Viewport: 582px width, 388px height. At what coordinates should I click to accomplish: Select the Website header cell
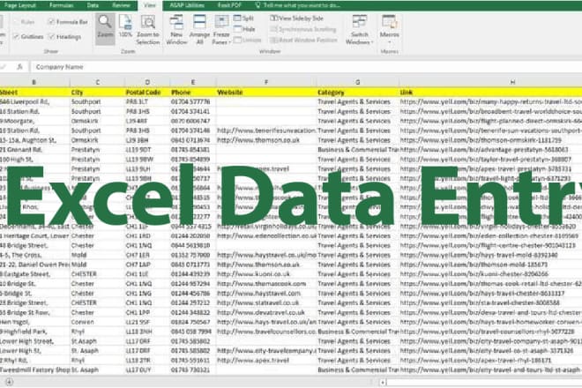coord(266,92)
